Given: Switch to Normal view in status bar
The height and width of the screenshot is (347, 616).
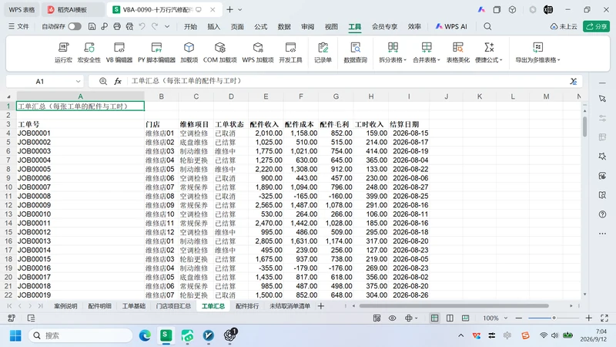Looking at the screenshot, I should pyautogui.click(x=434, y=318).
